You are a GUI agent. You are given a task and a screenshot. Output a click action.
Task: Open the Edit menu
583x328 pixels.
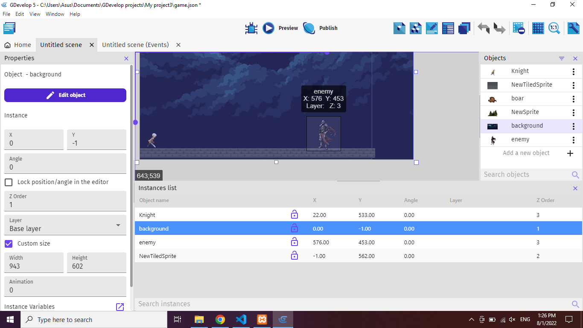pyautogui.click(x=20, y=14)
